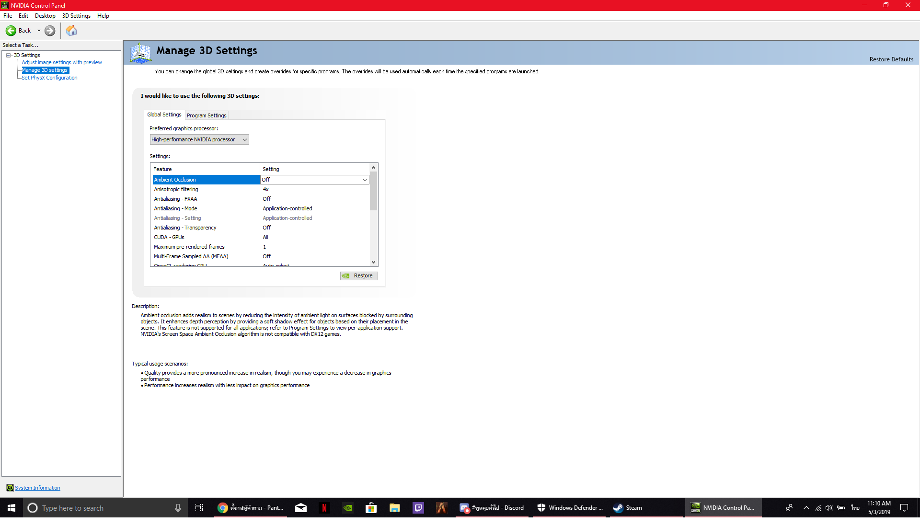Screen dimensions: 920x527
Task: Open People icon in system tray
Action: point(789,508)
